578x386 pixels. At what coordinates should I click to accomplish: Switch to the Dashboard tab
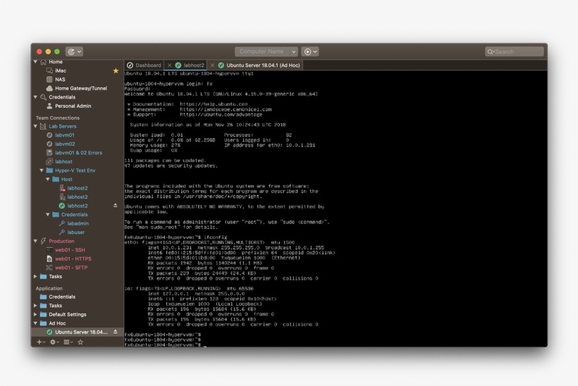[x=144, y=66]
